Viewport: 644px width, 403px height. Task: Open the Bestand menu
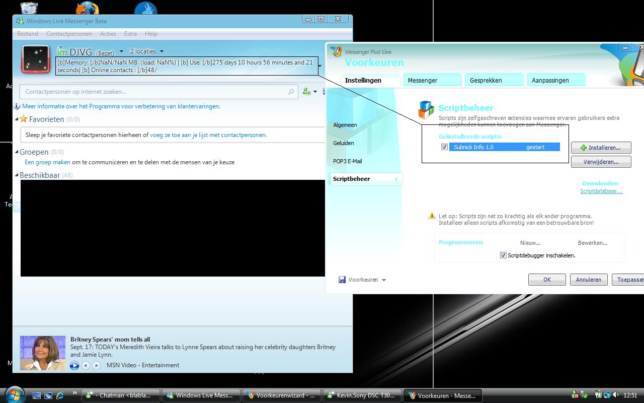pos(28,34)
